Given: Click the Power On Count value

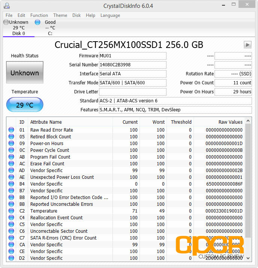Looking at the screenshot, I should click(233, 83).
